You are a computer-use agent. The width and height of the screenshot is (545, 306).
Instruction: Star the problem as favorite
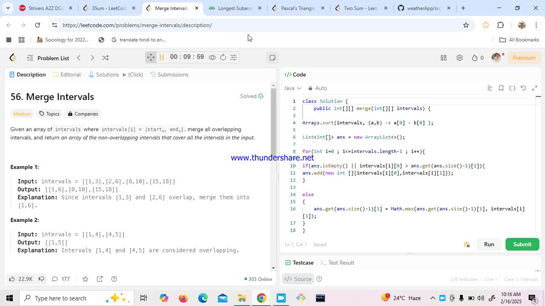pyautogui.click(x=85, y=279)
